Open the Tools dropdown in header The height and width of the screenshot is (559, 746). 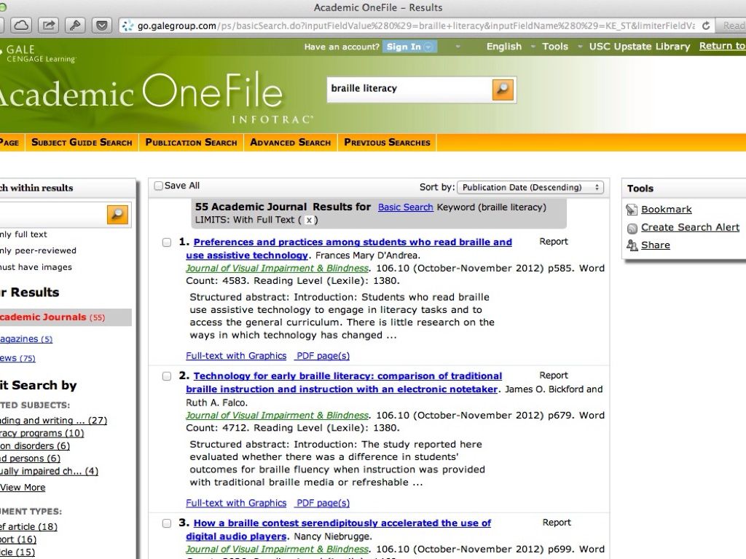click(x=555, y=47)
